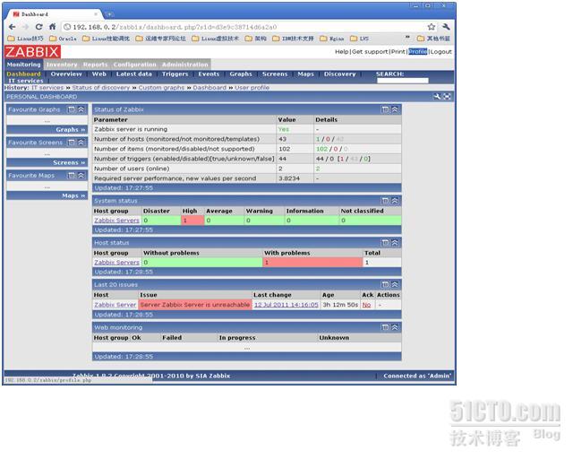Image resolution: width=573 pixels, height=459 pixels.
Task: Click the No acknowledgement link
Action: (x=366, y=305)
